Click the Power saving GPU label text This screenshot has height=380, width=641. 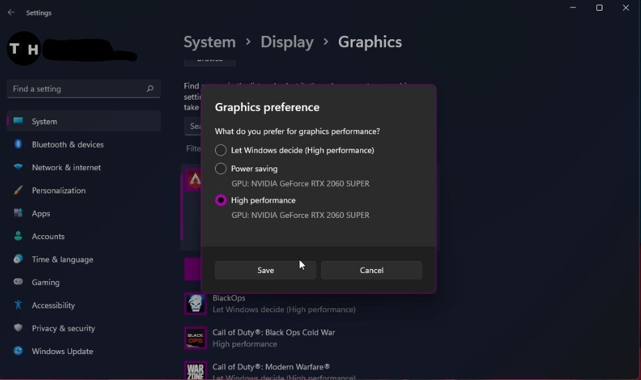[x=300, y=183]
